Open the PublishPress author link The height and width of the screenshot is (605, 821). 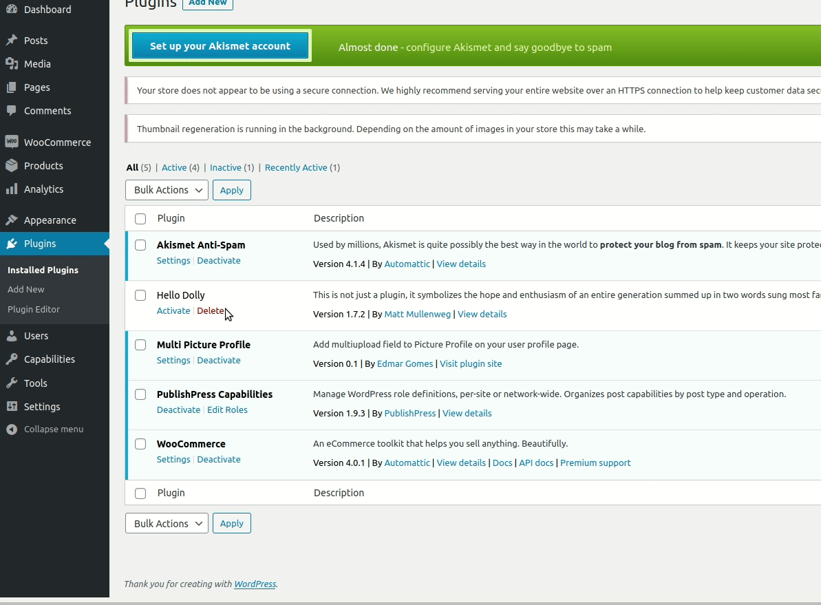tap(410, 413)
